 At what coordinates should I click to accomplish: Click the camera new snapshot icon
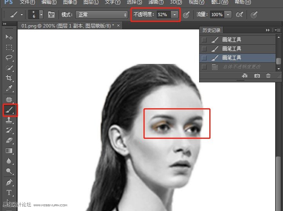point(257,76)
